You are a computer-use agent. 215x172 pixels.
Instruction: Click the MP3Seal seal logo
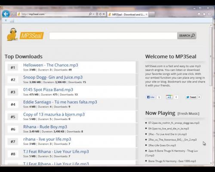coord(25,34)
